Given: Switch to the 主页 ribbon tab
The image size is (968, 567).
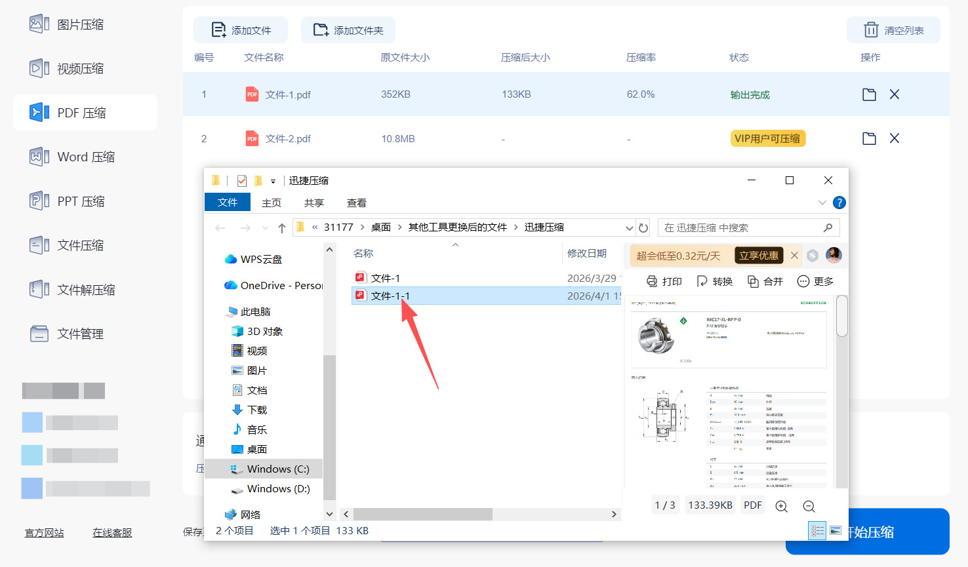Looking at the screenshot, I should (272, 203).
